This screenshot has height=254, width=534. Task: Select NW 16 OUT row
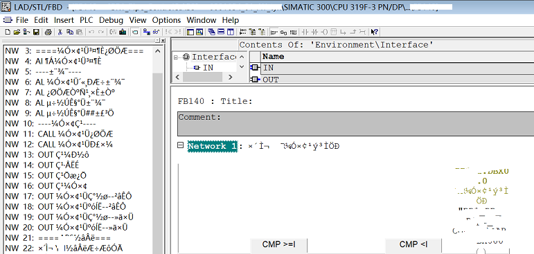[x=46, y=185]
